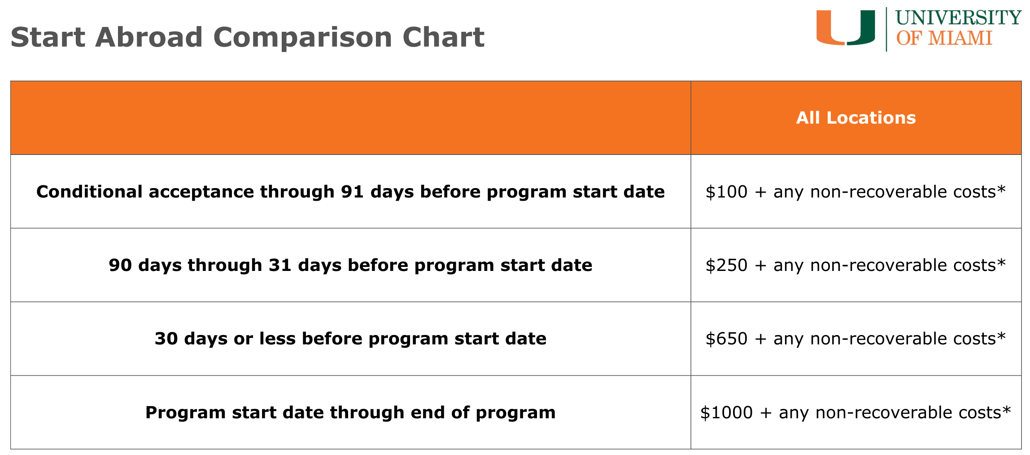Click the '$100' amount in the table
This screenshot has height=455, width=1030.
[726, 192]
